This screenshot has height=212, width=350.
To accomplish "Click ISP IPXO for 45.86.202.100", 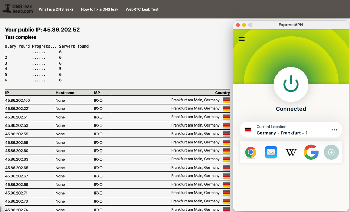I will 98,100.
